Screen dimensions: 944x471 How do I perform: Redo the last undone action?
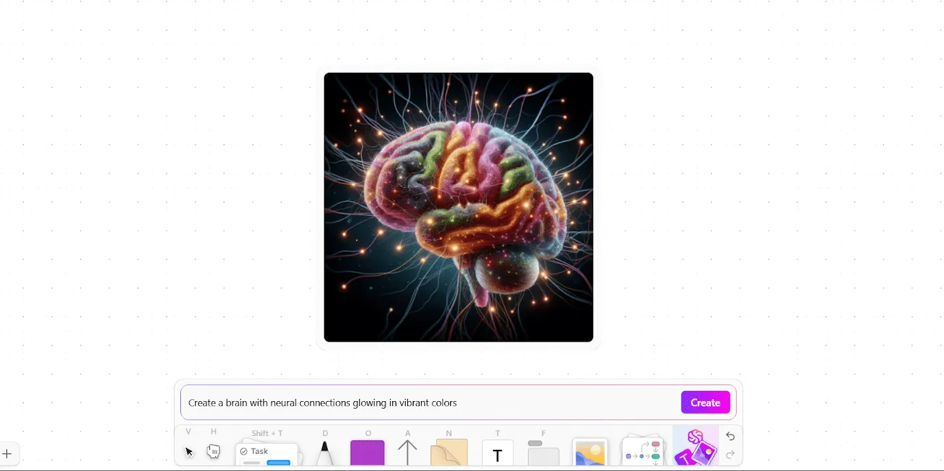click(730, 455)
